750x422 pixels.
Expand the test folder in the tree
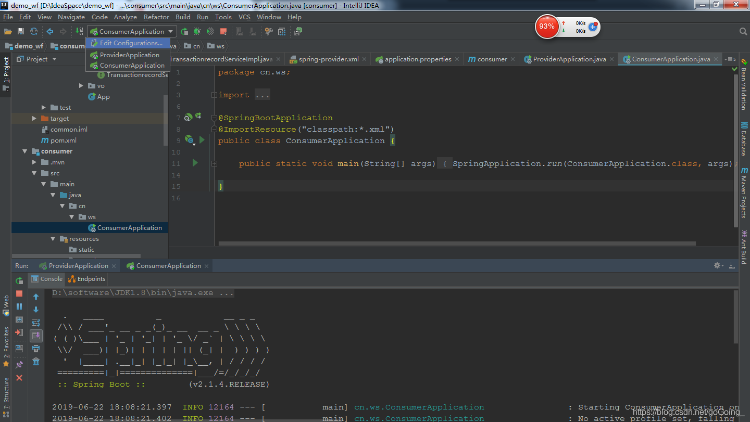click(x=44, y=108)
